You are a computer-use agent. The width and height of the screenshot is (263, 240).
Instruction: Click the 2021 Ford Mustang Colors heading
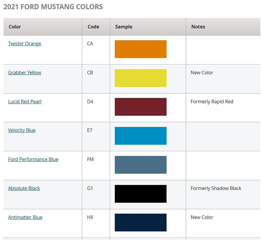[x=53, y=7]
